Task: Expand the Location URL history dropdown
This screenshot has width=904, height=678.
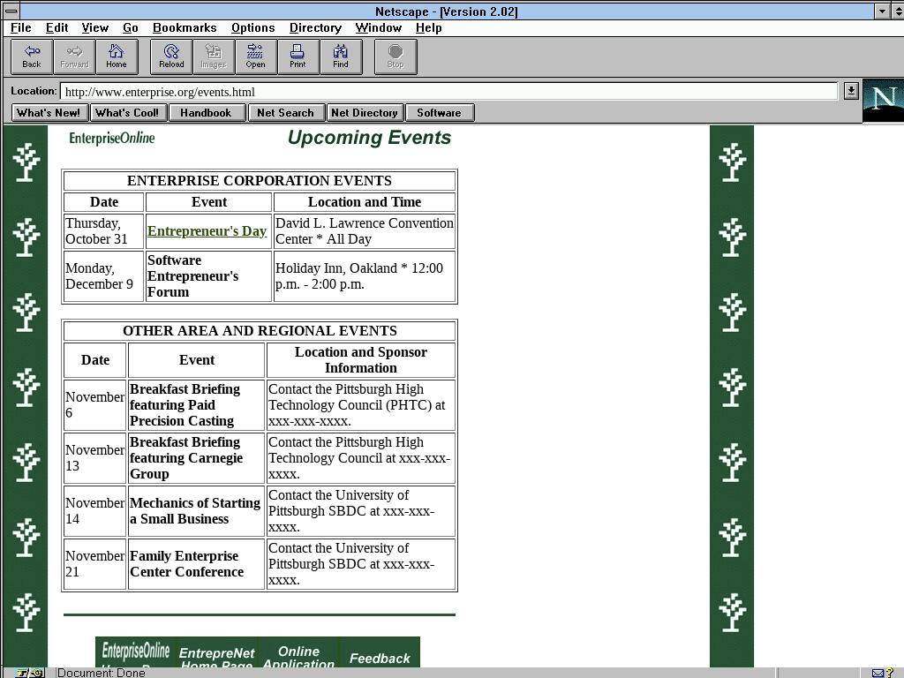Action: pos(850,91)
